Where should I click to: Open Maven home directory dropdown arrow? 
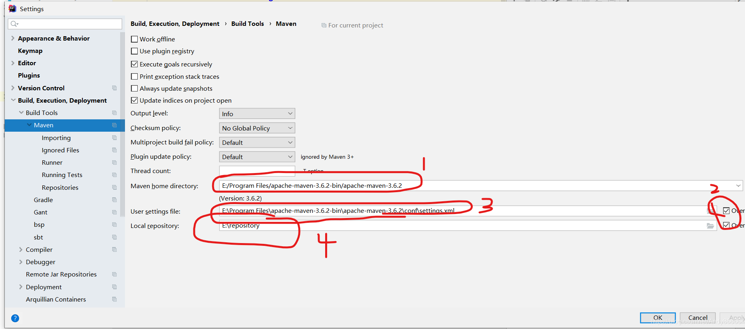click(x=738, y=185)
